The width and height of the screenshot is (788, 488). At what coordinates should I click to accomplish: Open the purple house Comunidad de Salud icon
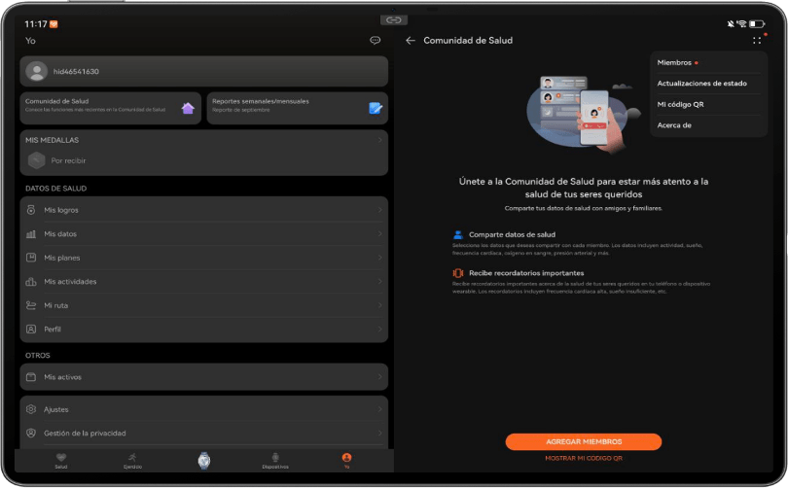[x=188, y=108]
